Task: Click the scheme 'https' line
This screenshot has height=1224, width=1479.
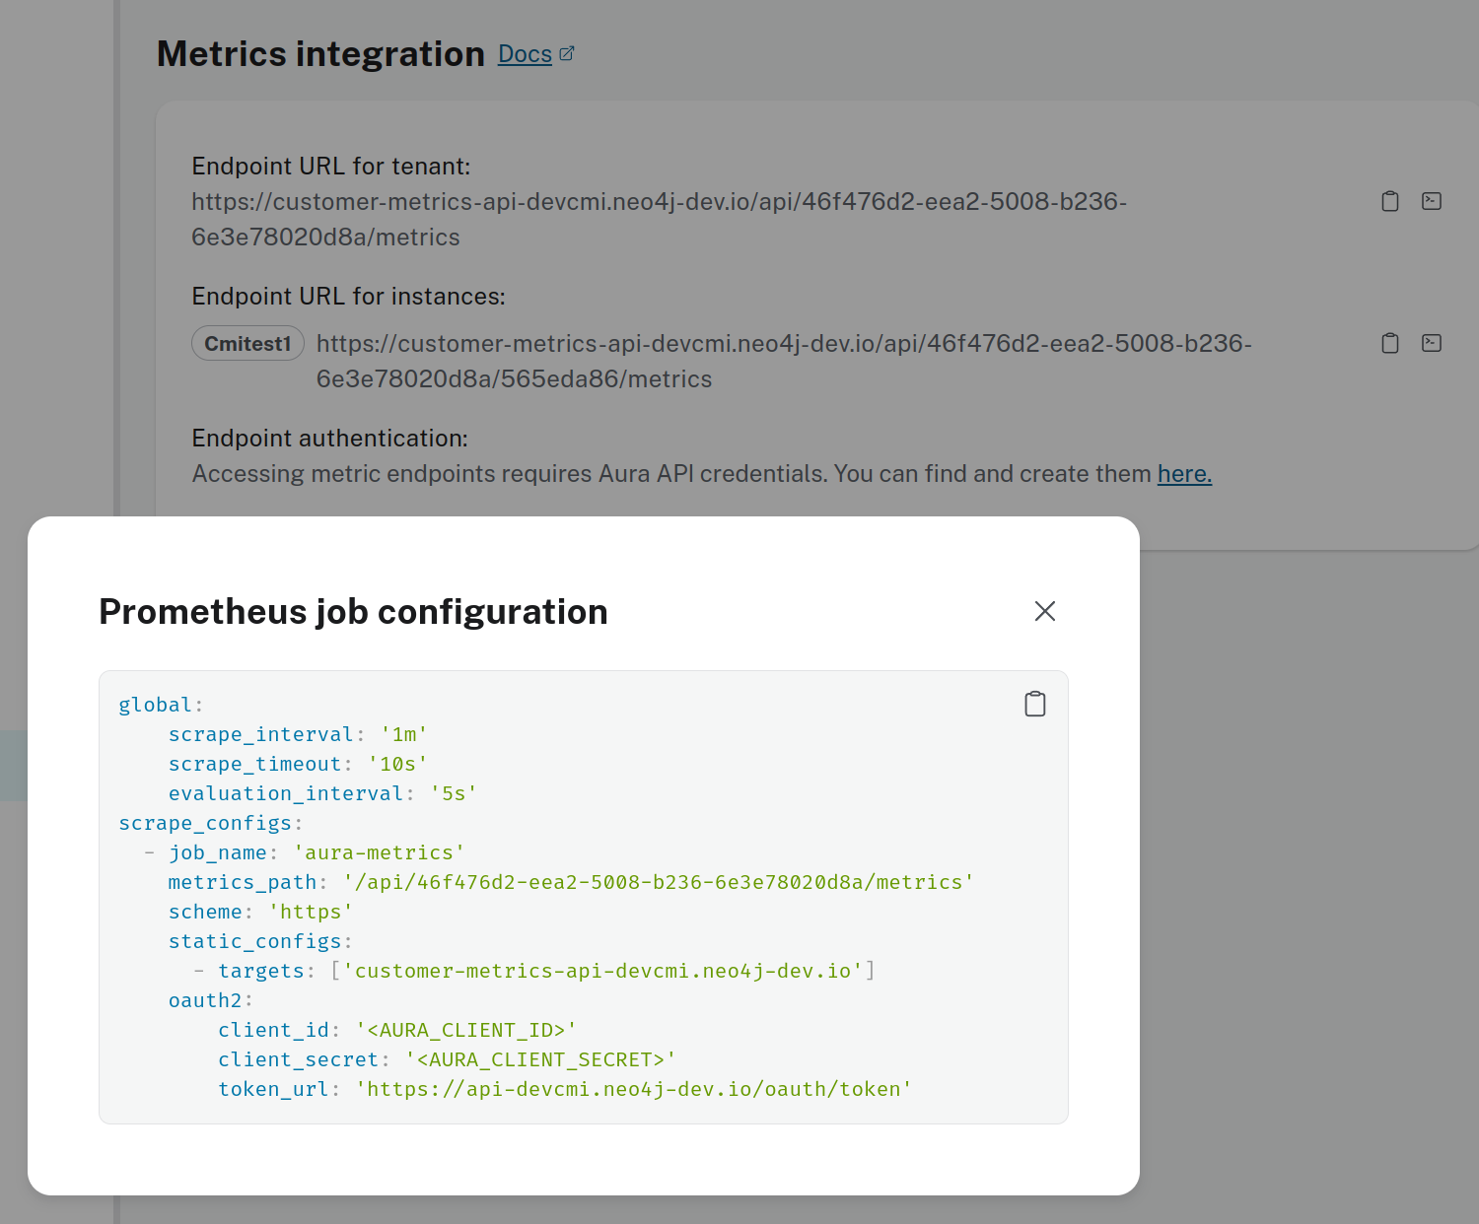Action: coord(260,912)
